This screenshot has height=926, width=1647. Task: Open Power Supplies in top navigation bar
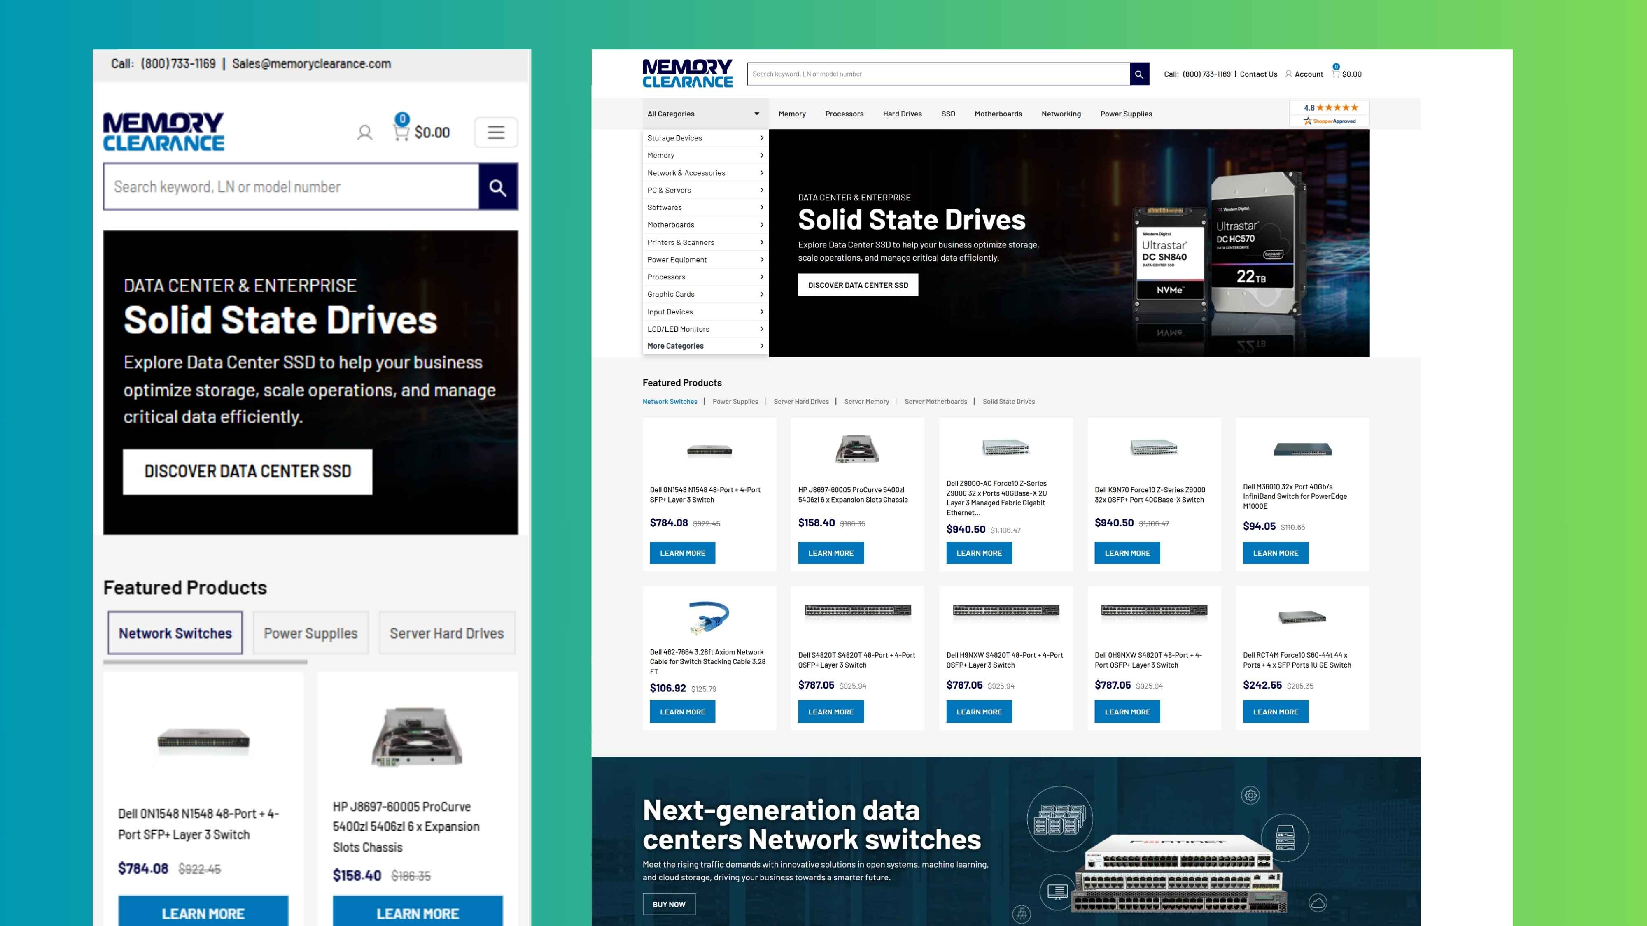click(1126, 114)
